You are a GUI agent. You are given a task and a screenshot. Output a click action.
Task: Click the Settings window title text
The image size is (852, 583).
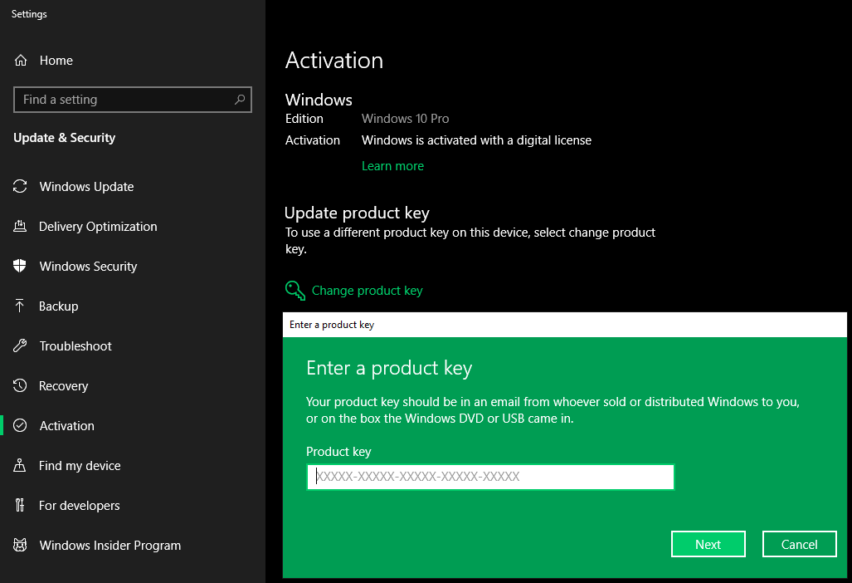point(29,14)
